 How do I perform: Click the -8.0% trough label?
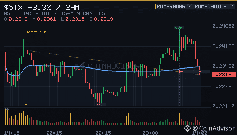pyautogui.click(x=101, y=104)
